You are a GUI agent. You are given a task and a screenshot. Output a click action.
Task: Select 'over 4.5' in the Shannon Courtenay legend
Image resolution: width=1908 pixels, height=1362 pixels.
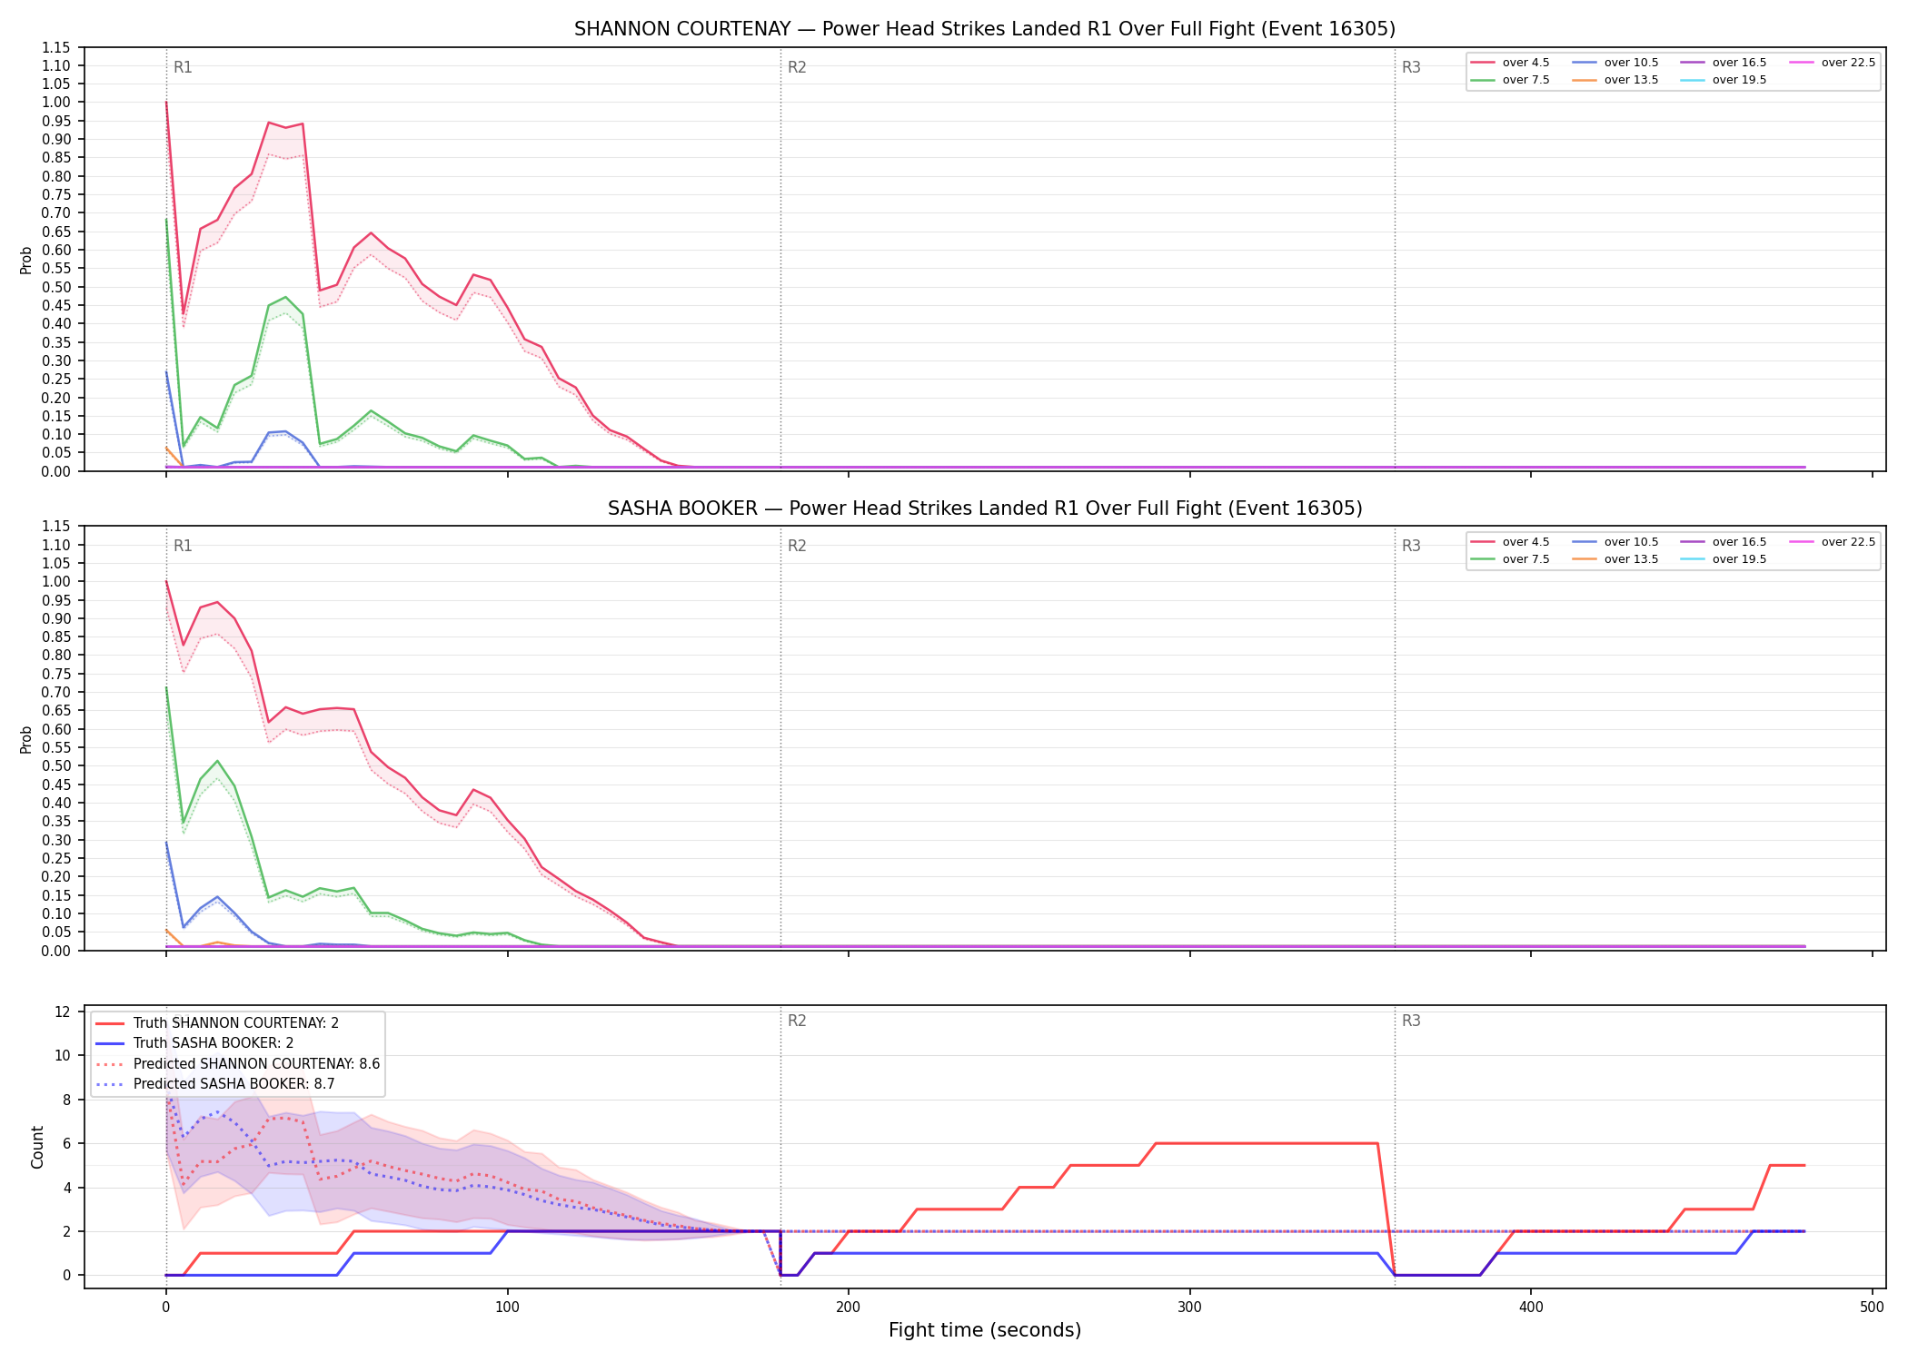coord(1510,63)
